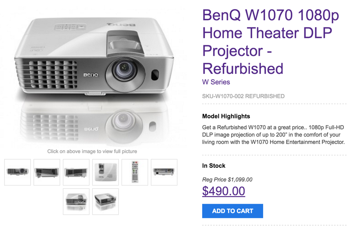
Task: Select the side-view thumbnail beside the front view
Action: tap(47, 172)
